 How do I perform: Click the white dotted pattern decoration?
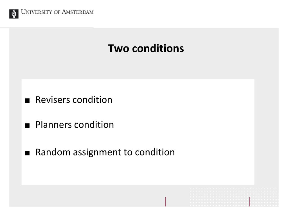point(234,197)
